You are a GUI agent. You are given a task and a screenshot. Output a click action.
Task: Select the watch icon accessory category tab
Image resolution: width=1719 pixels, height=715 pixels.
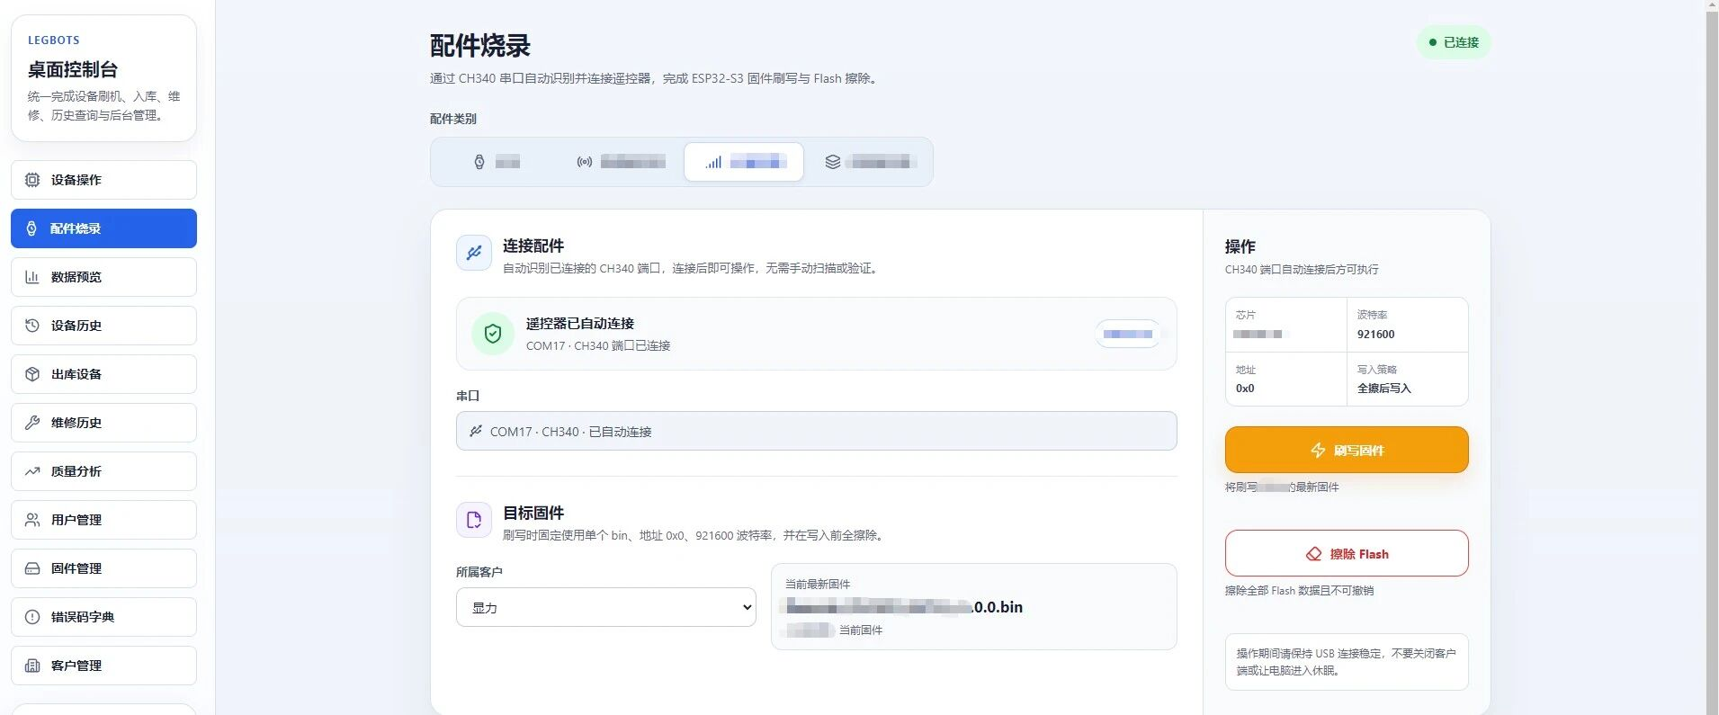[x=497, y=162]
